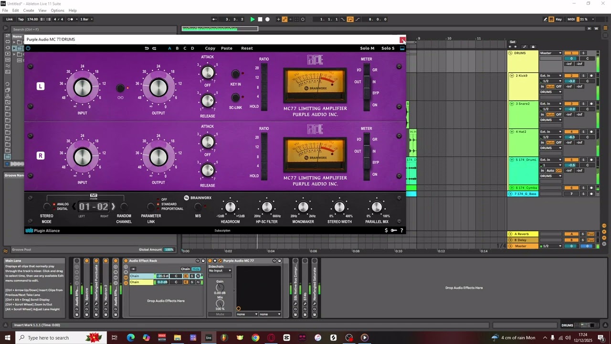611x344 pixels.
Task: Open Snare2 output DRUMS dropdown
Action: point(551,120)
